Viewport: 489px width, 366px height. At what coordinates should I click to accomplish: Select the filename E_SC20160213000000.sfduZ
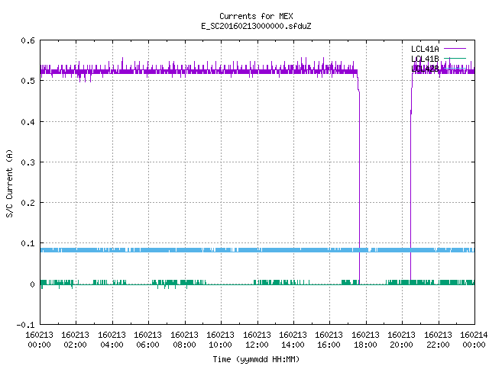[x=256, y=26]
